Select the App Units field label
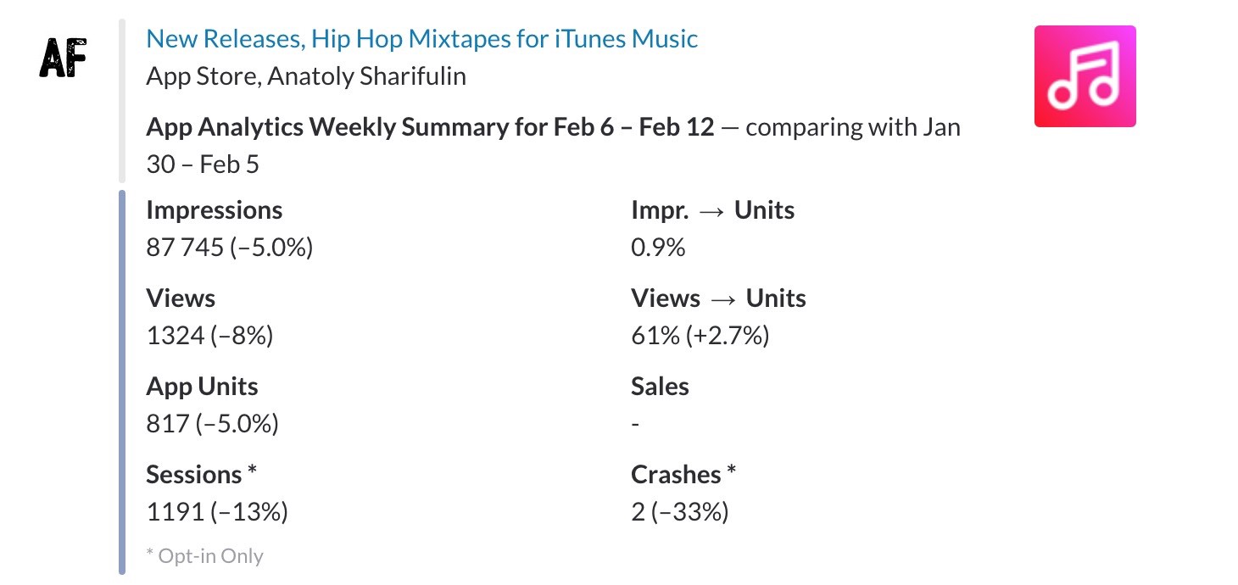Screen dimensions: 1238x585 pos(202,387)
